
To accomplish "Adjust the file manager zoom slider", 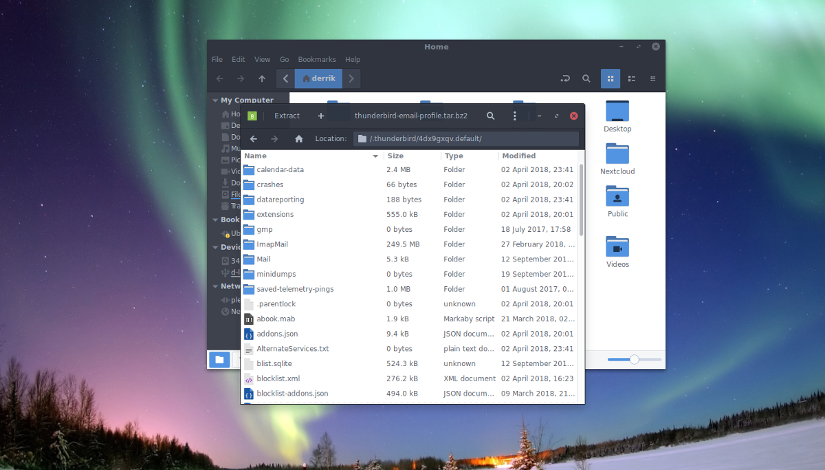I will pos(634,359).
